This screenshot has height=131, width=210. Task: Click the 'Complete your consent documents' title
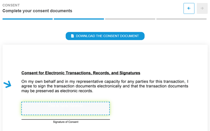pyautogui.click(x=37, y=11)
